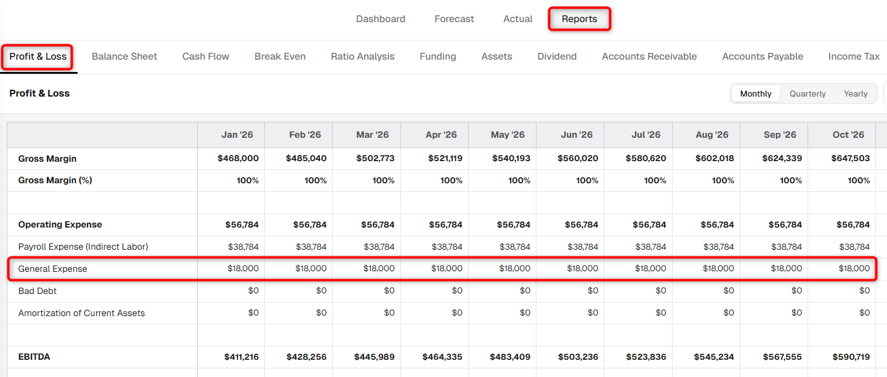887x377 pixels.
Task: Click the General Expense row label
Action: point(53,269)
